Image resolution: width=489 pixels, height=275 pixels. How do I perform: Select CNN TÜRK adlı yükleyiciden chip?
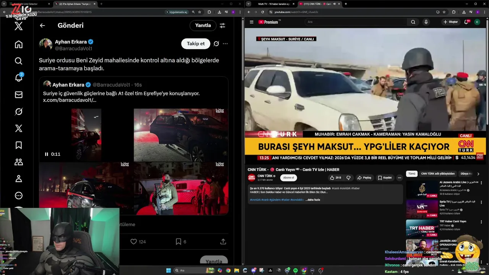pyautogui.click(x=438, y=173)
